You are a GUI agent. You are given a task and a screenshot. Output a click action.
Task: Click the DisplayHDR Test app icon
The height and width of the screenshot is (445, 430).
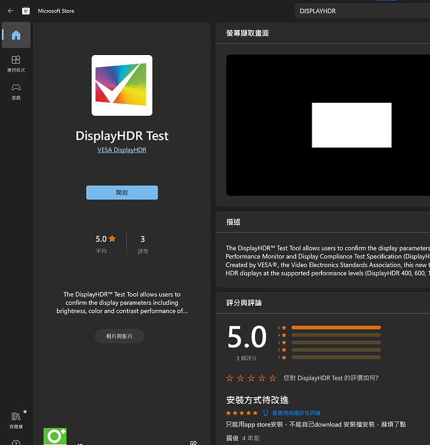pyautogui.click(x=122, y=85)
